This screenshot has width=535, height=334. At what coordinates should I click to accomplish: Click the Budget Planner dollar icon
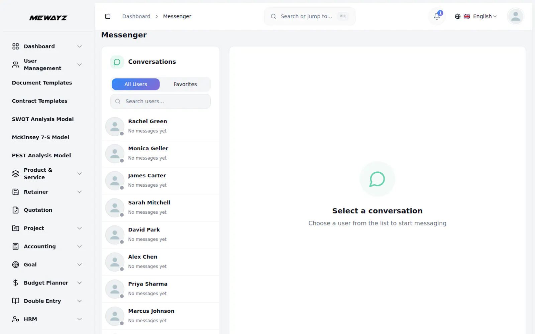click(15, 283)
